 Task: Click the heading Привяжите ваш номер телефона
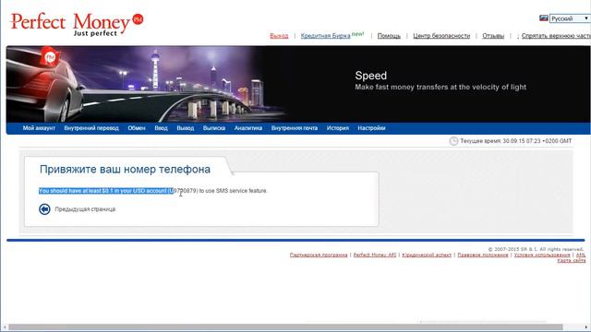click(125, 170)
